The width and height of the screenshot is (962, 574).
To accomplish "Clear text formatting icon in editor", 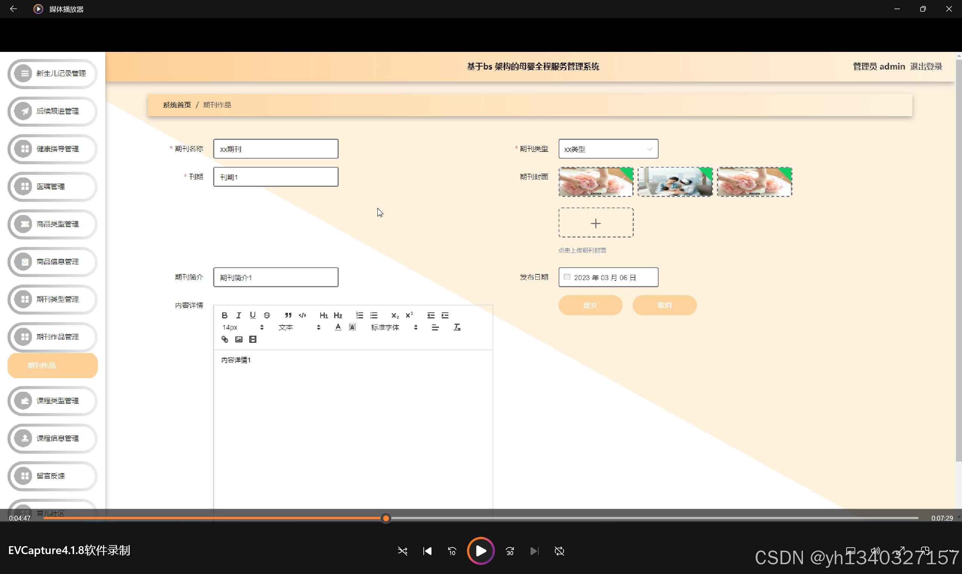I will coord(457,327).
